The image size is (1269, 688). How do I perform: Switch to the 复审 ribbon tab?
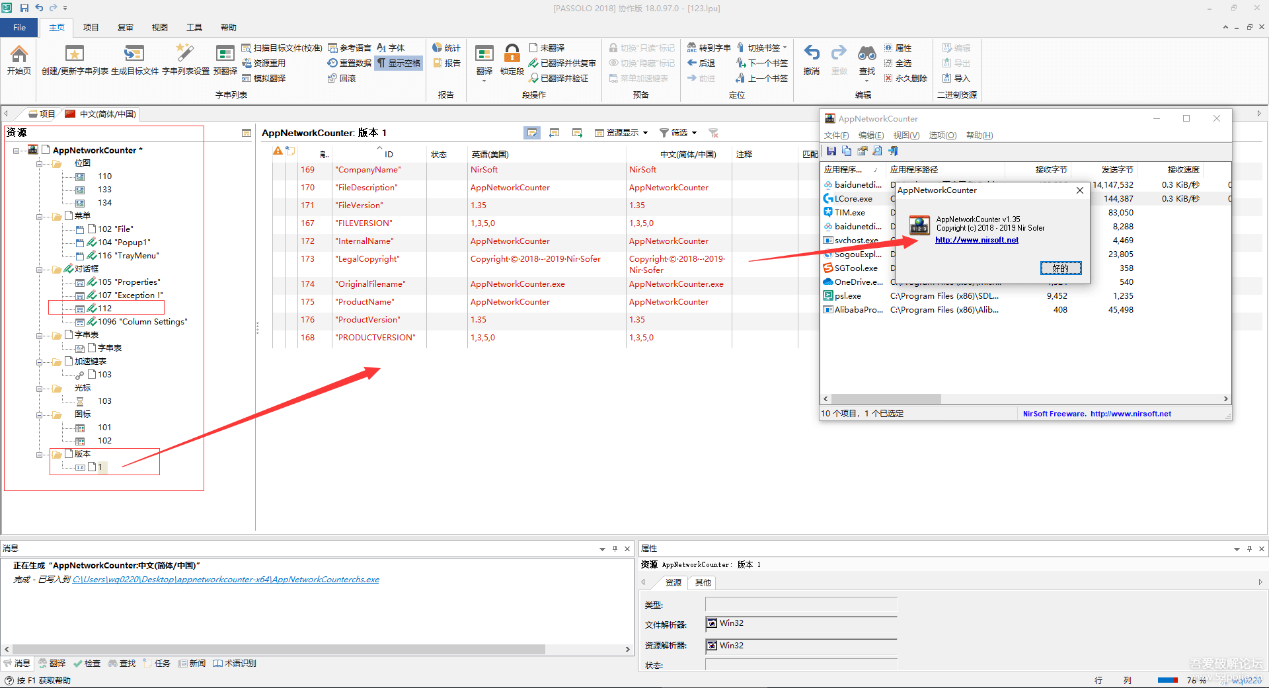(125, 27)
